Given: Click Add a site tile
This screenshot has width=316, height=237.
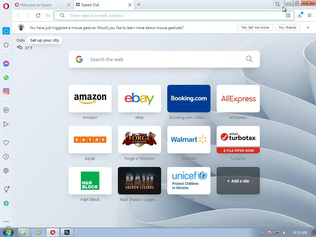Looking at the screenshot, I should (238, 181).
